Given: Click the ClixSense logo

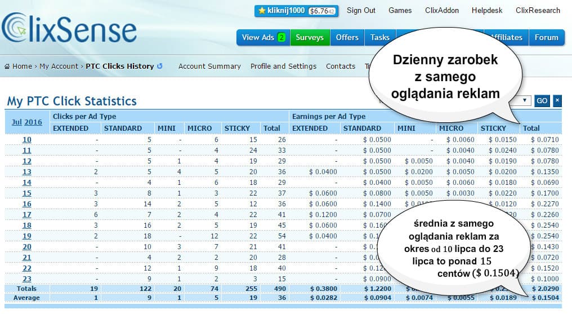Looking at the screenshot, I should (x=69, y=28).
